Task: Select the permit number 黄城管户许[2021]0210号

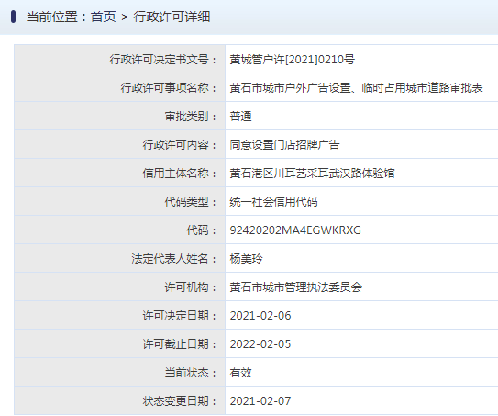Action: tap(293, 60)
